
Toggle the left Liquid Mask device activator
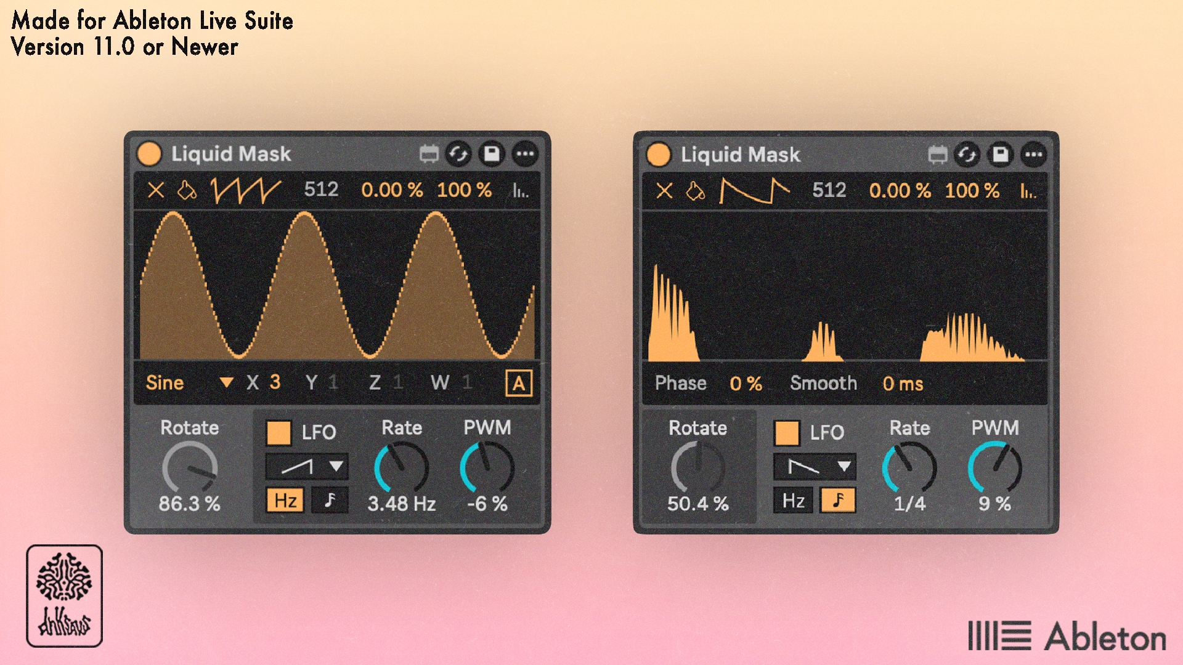click(149, 154)
